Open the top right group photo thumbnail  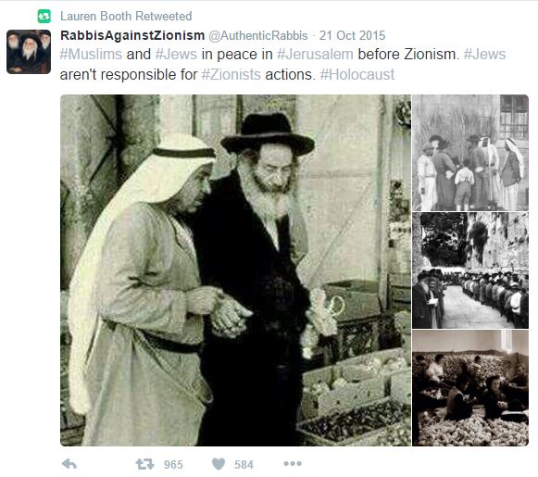tap(470, 153)
